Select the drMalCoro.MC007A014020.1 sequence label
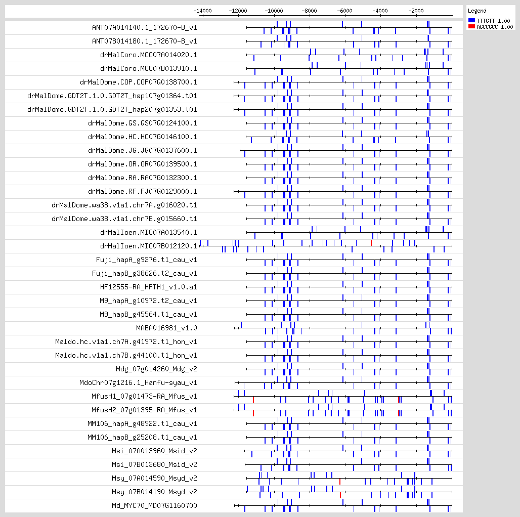Image resolution: width=520 pixels, height=517 pixels. tap(149, 55)
